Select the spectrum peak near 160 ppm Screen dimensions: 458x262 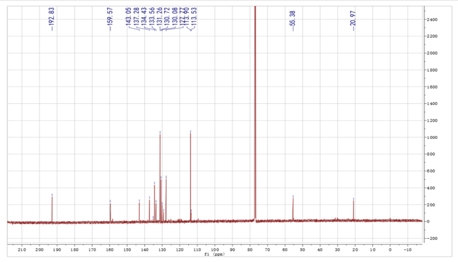point(110,212)
